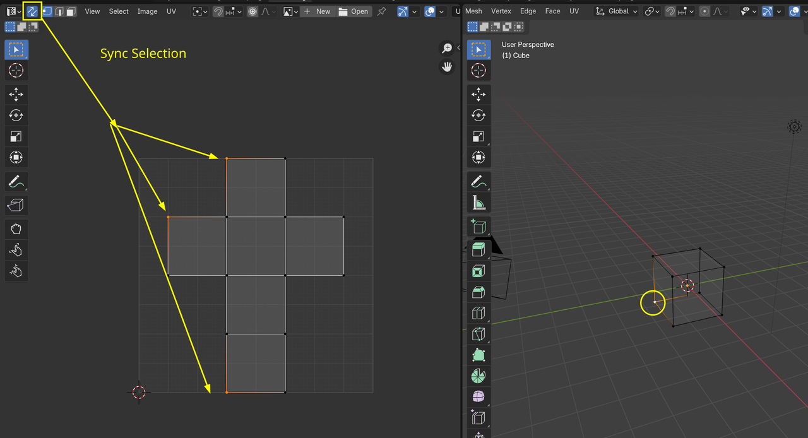The width and height of the screenshot is (808, 438).
Task: Click the zoom magnifier gizmo in UV editor
Action: pos(447,49)
